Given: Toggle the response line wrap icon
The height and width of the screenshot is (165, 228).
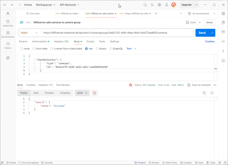Looking at the screenshot, I should click(x=95, y=93).
